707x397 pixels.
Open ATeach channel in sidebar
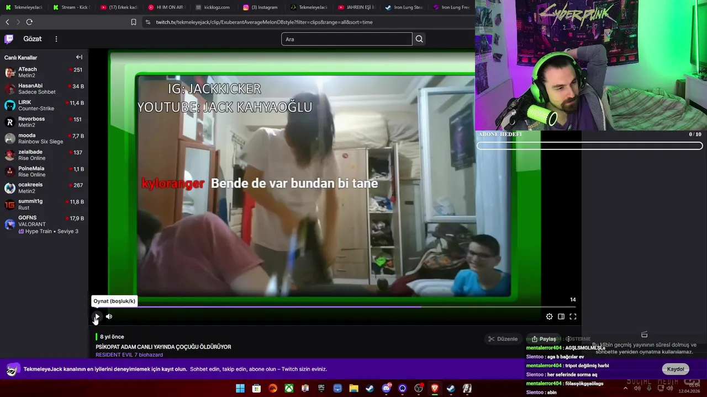click(x=44, y=72)
